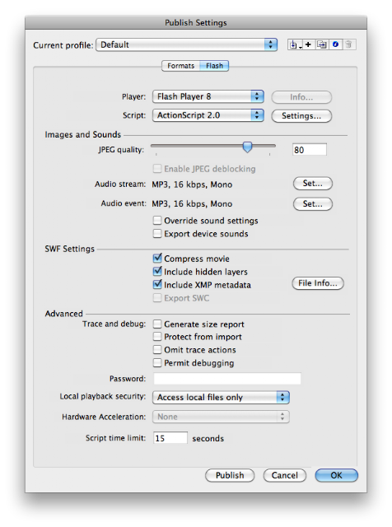Open ActionScript Settings... button
Screen dimensions: 392x527
point(301,116)
